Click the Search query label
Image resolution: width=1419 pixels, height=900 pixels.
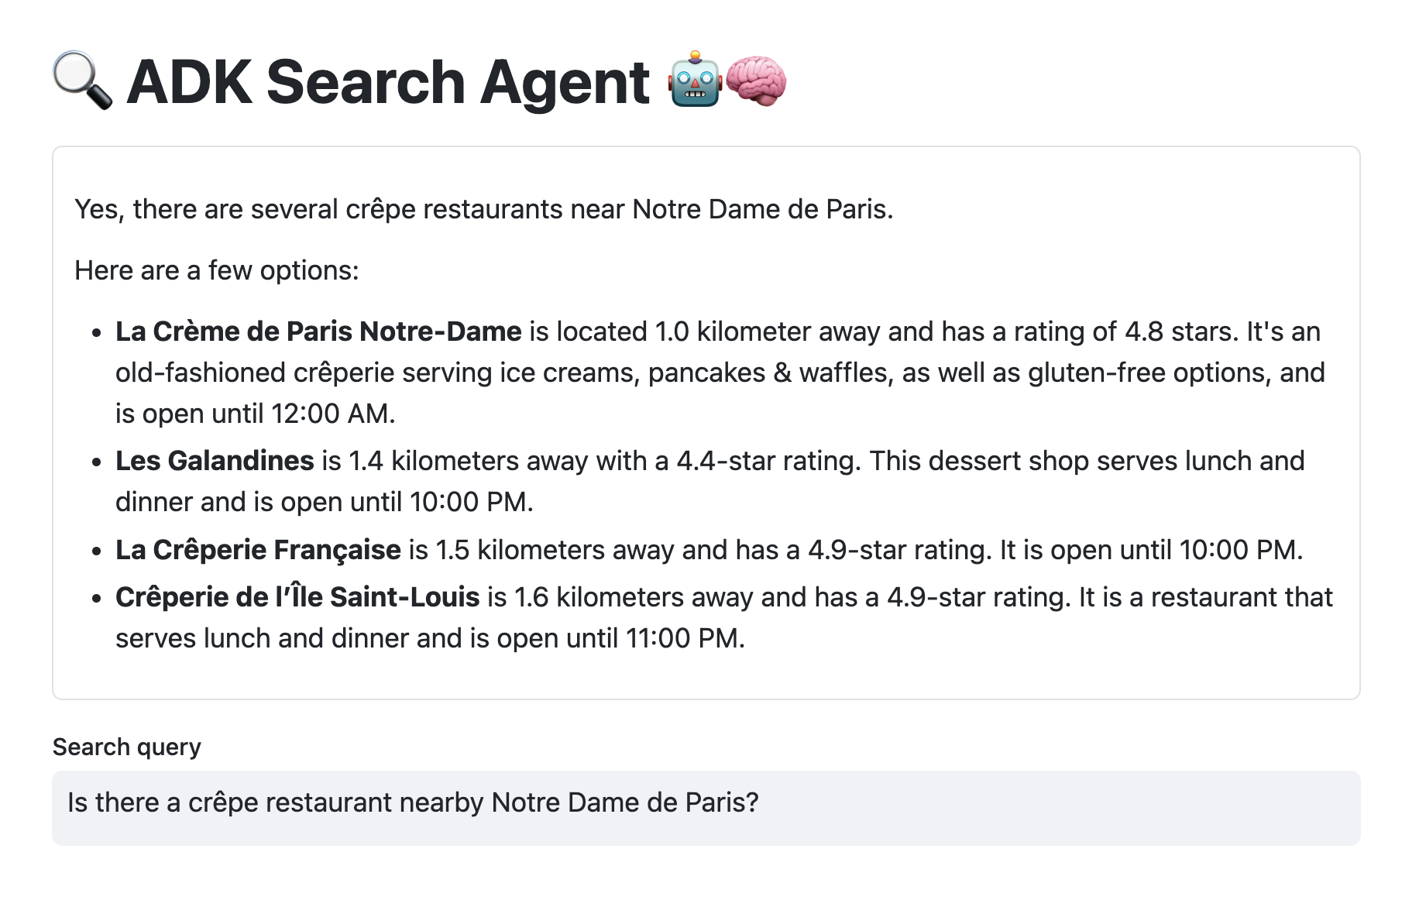pyautogui.click(x=126, y=747)
